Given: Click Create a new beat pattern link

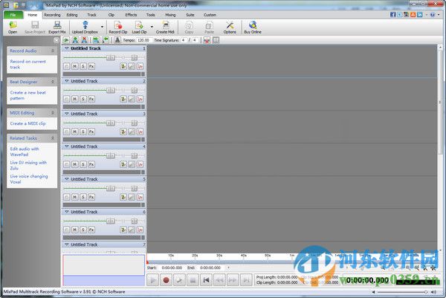Looking at the screenshot, I should [x=28, y=95].
